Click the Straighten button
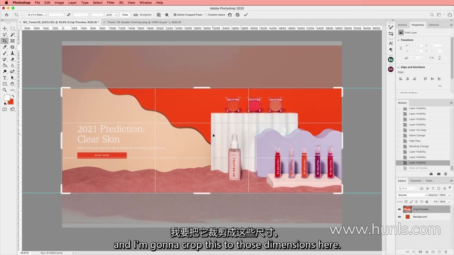Viewport: 454px width, 255px height. pos(143,15)
